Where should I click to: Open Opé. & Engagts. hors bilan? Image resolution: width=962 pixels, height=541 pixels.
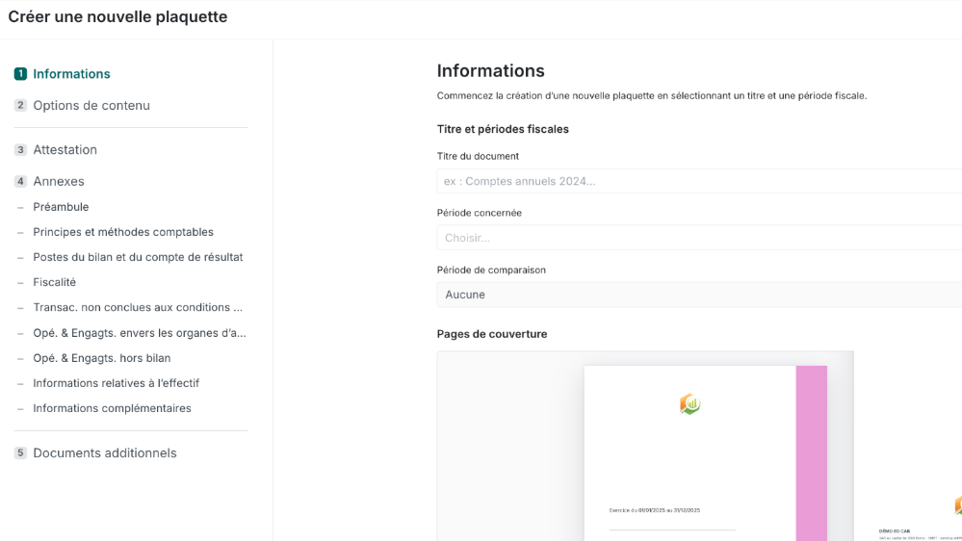point(102,358)
